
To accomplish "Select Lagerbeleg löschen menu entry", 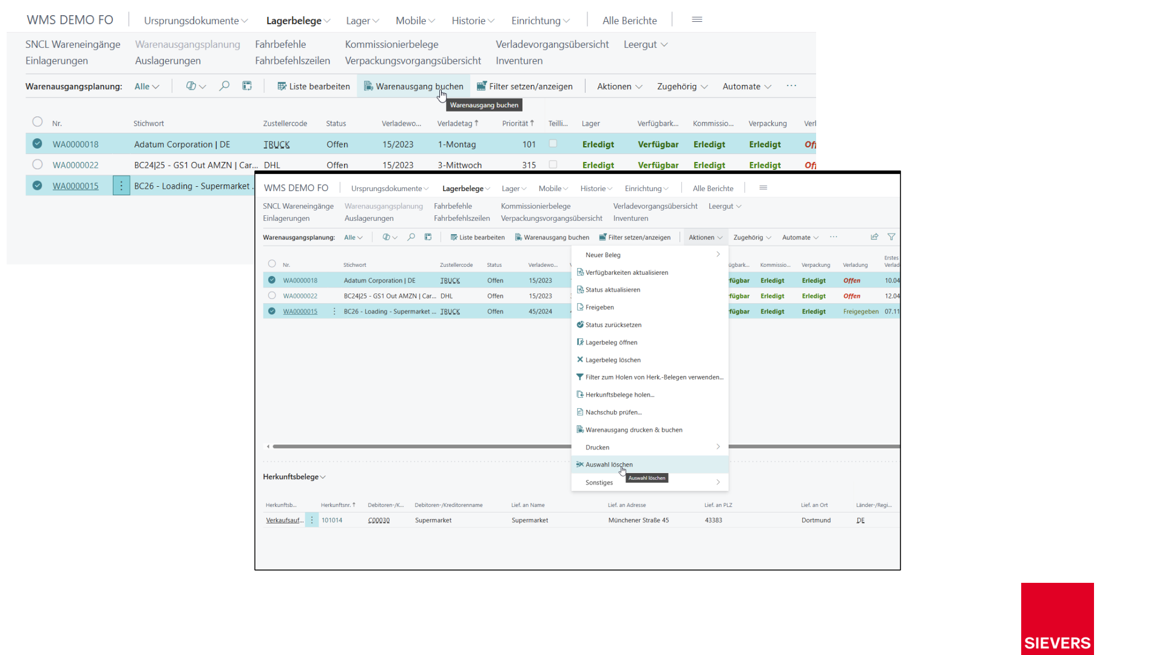I will [612, 360].
